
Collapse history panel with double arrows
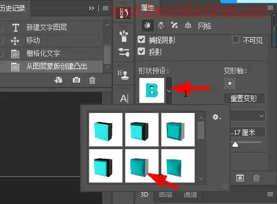91,8
